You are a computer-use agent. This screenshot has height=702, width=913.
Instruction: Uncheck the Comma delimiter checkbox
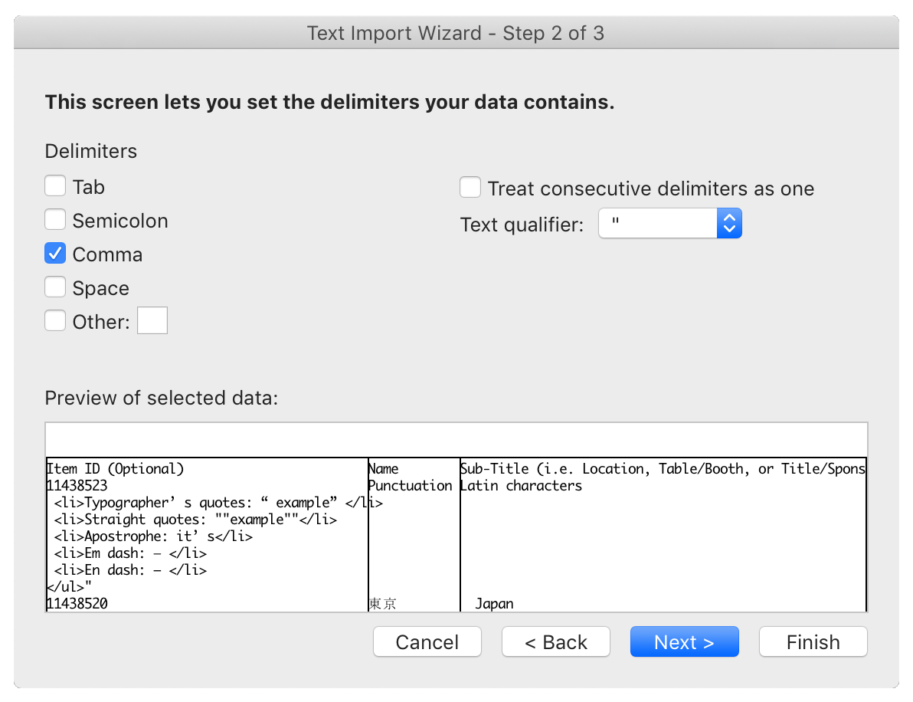[55, 254]
